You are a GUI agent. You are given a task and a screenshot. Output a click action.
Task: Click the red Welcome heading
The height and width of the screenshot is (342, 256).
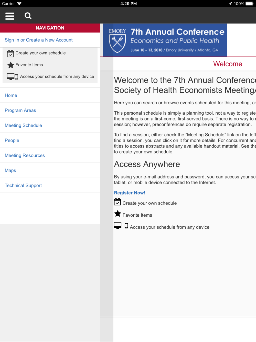click(x=228, y=64)
